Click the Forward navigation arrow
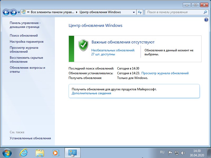Viewport: 211px width, 158px height. [14, 12]
